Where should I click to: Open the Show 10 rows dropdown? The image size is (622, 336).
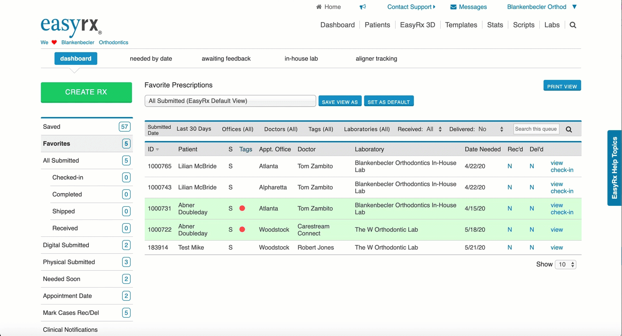tap(565, 265)
